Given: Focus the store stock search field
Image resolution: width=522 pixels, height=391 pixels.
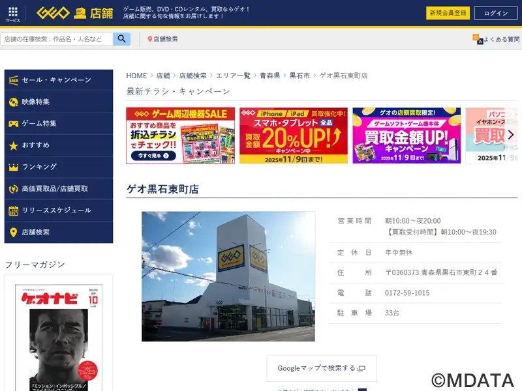Looking at the screenshot, I should (x=57, y=39).
